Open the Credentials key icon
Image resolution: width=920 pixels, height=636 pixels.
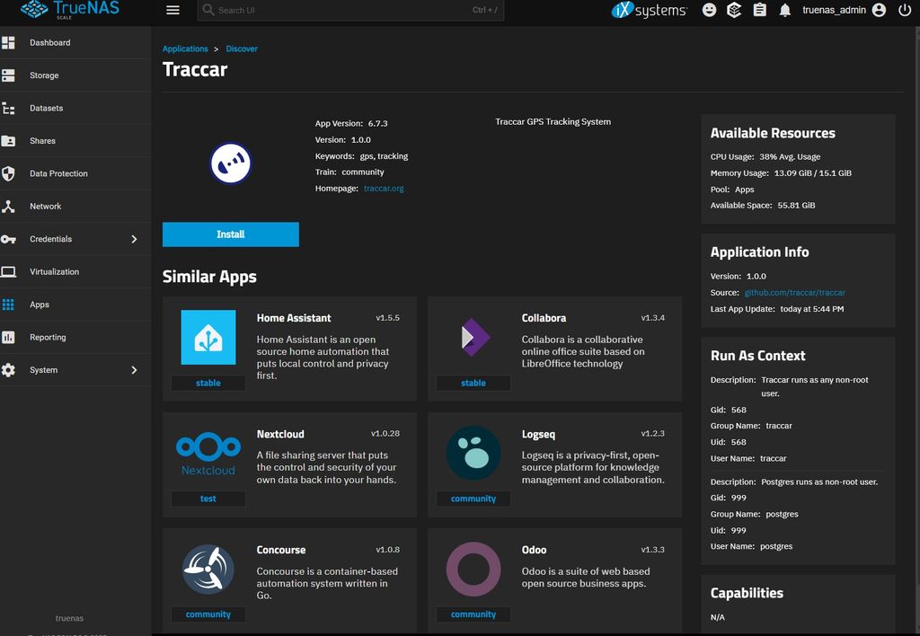tap(8, 239)
